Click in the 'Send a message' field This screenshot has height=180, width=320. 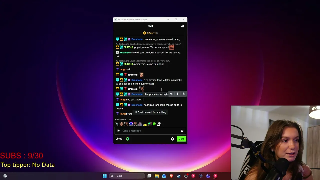point(150,131)
